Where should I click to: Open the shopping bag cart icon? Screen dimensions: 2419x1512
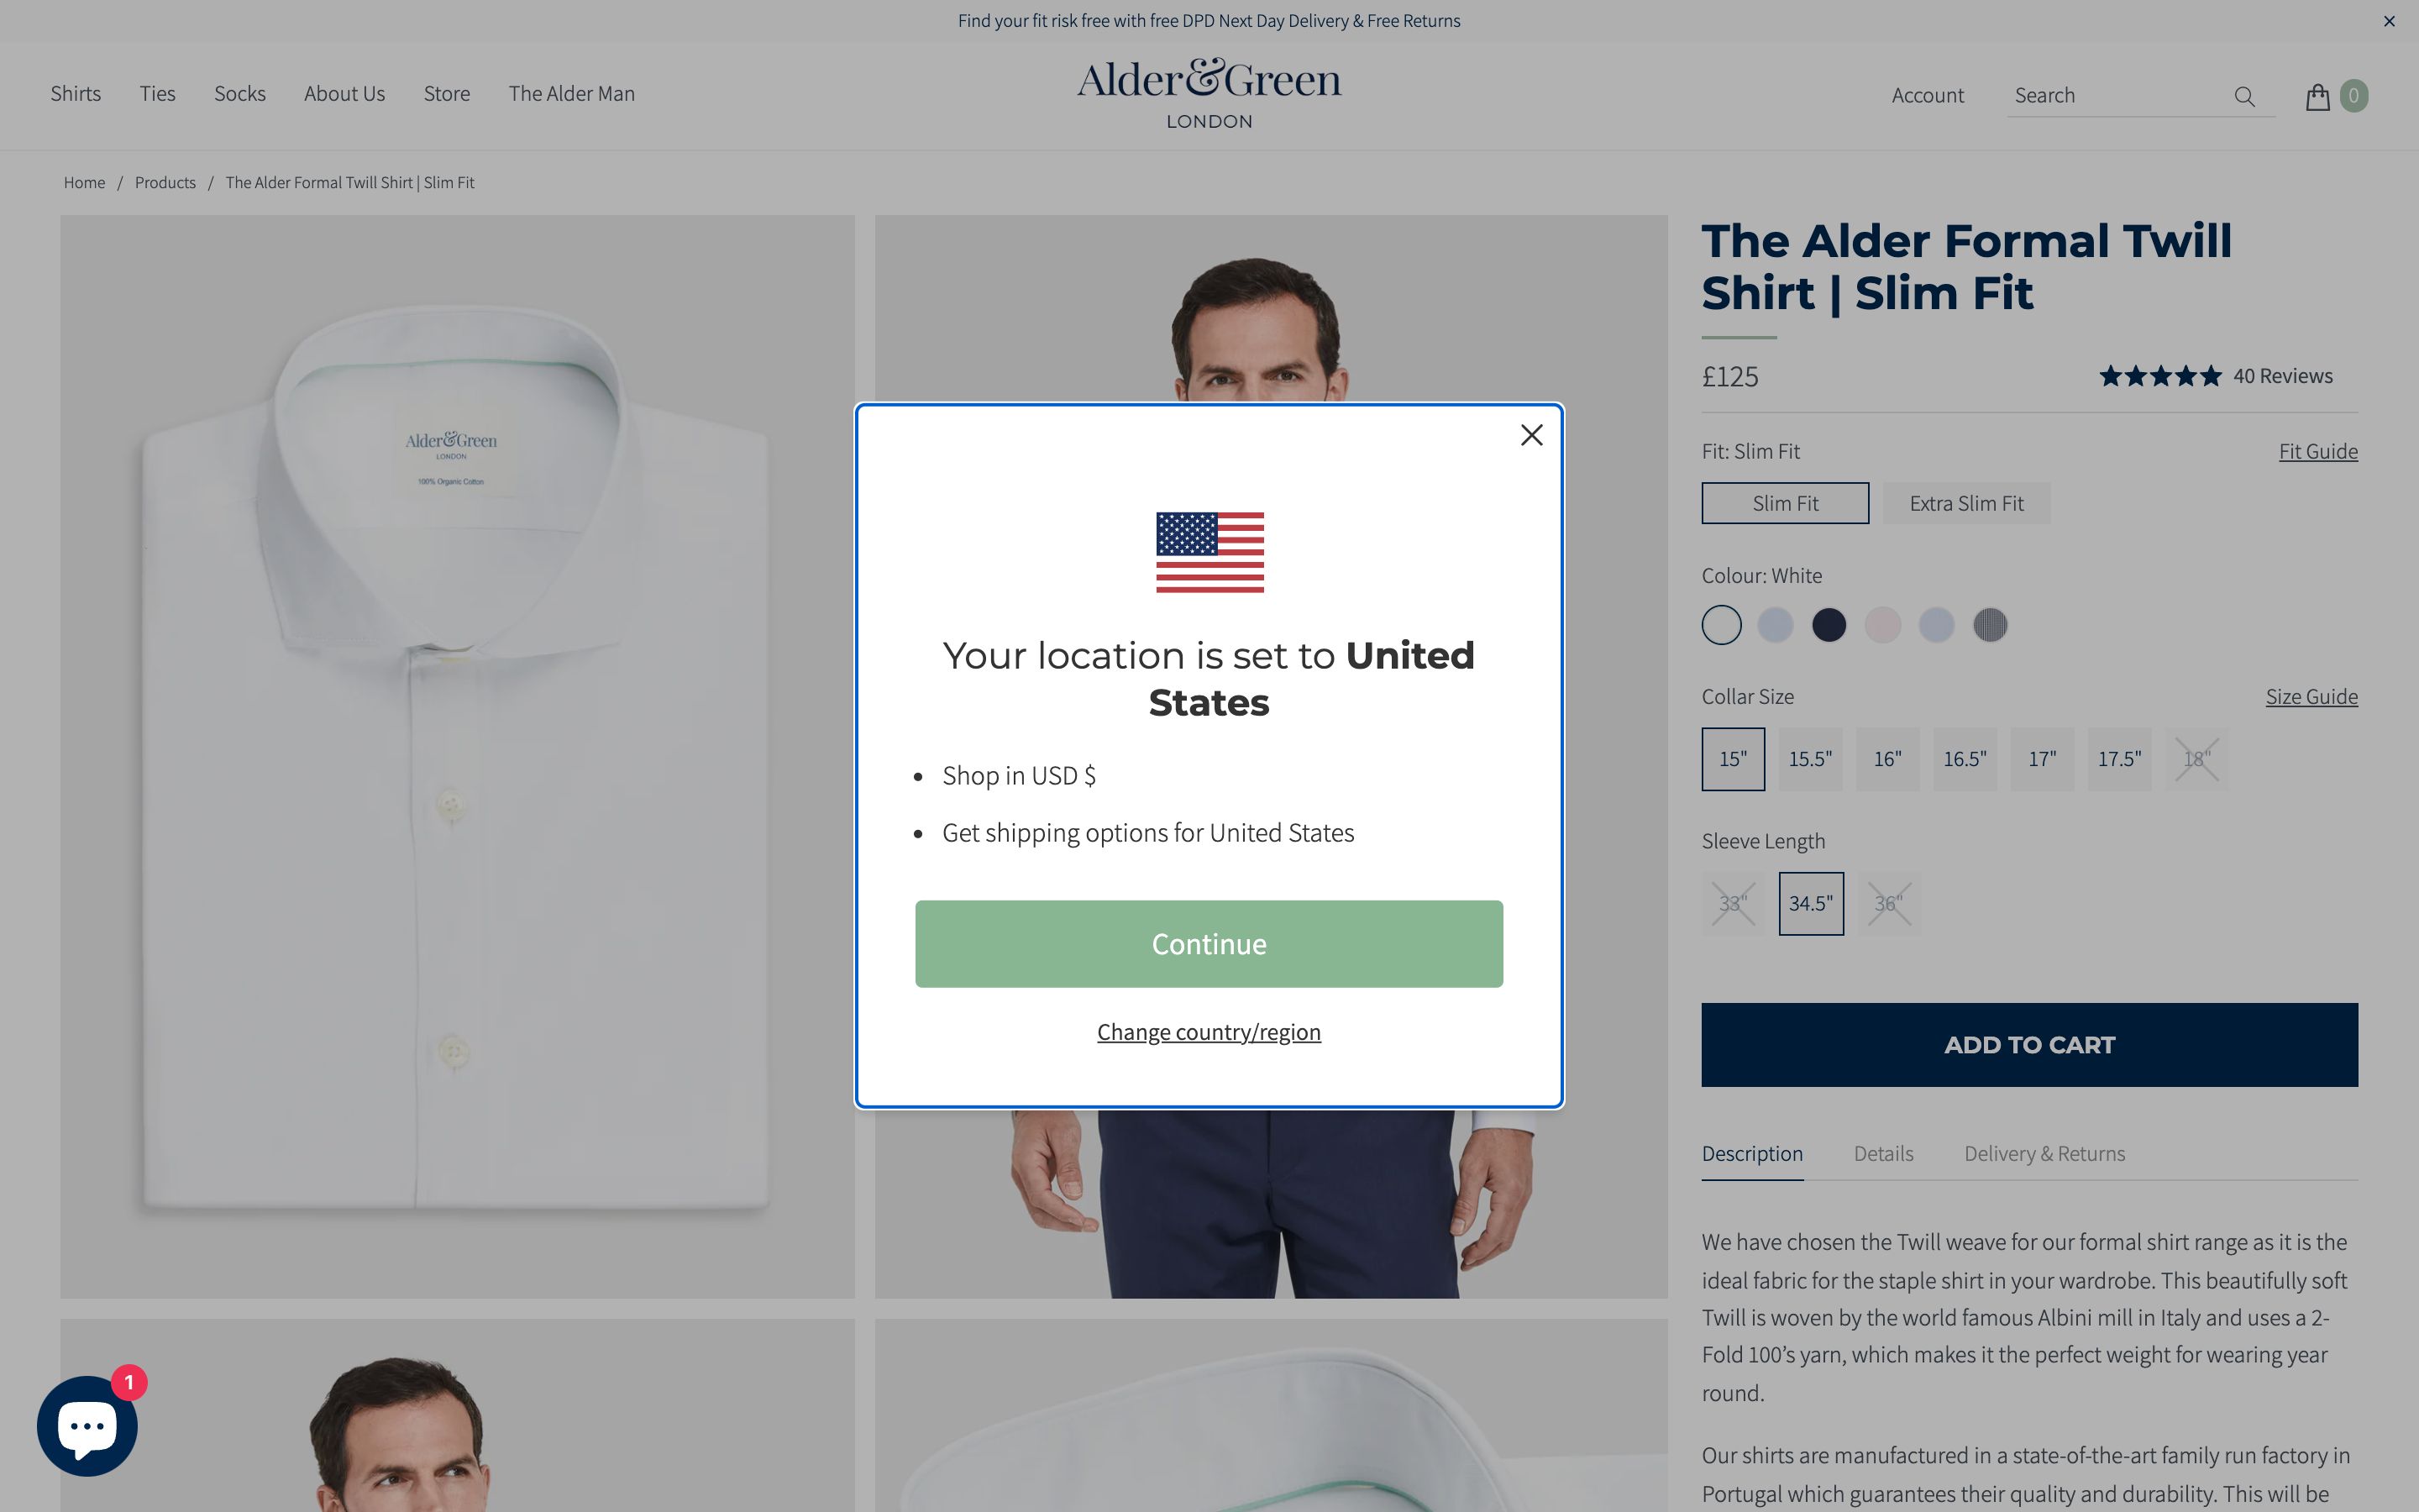(x=2317, y=96)
